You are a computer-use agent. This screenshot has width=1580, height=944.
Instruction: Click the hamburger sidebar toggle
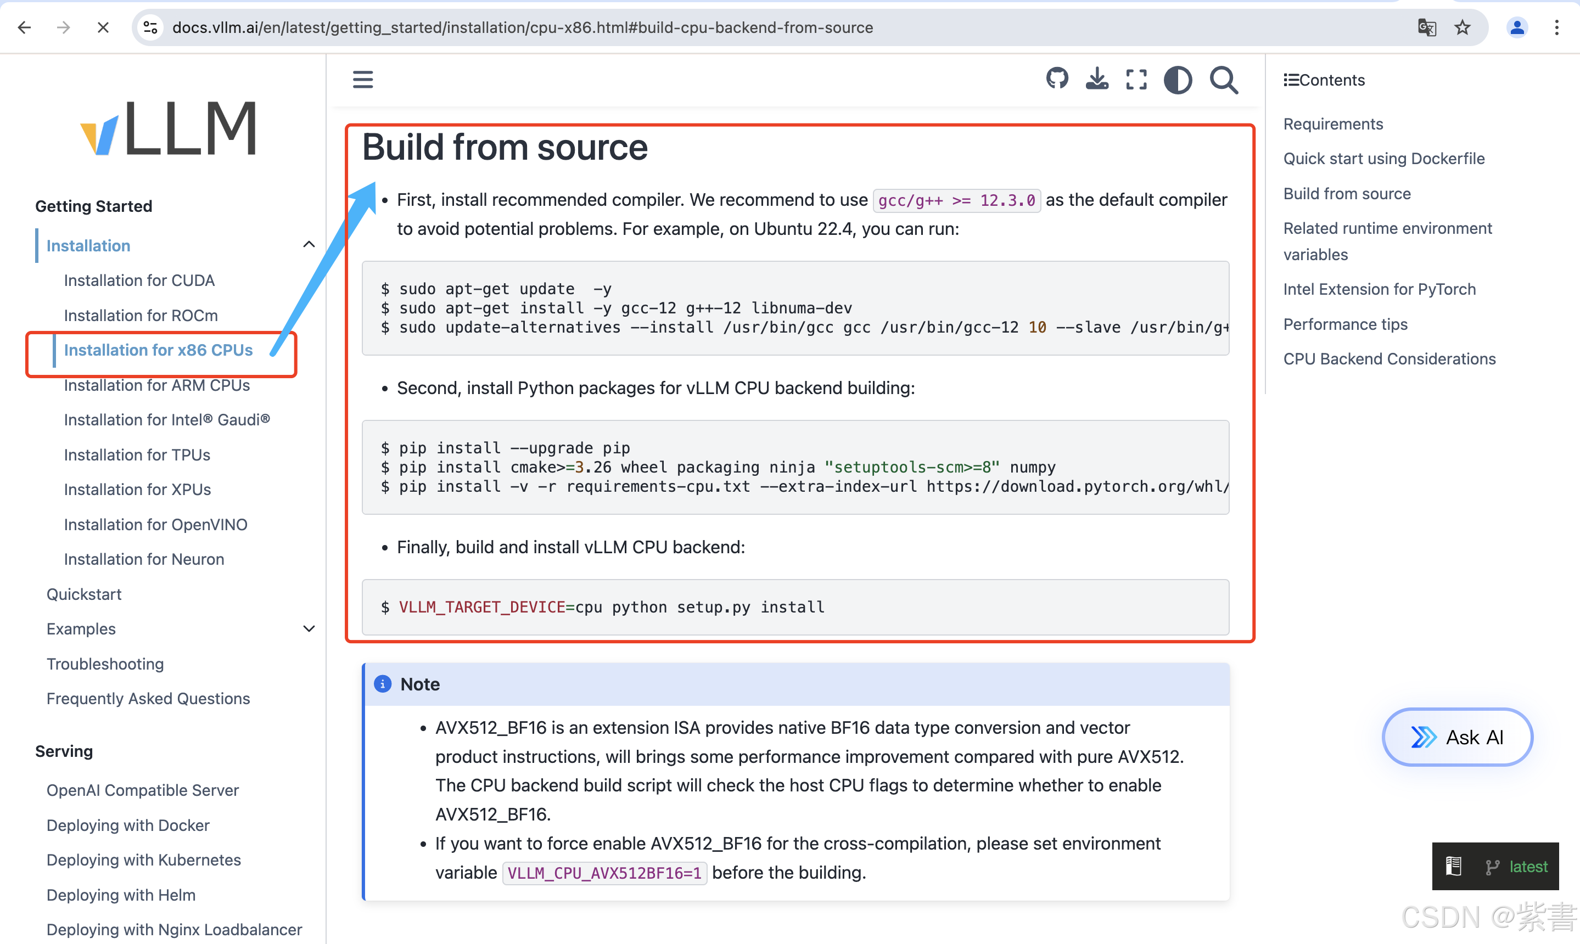pos(363,80)
